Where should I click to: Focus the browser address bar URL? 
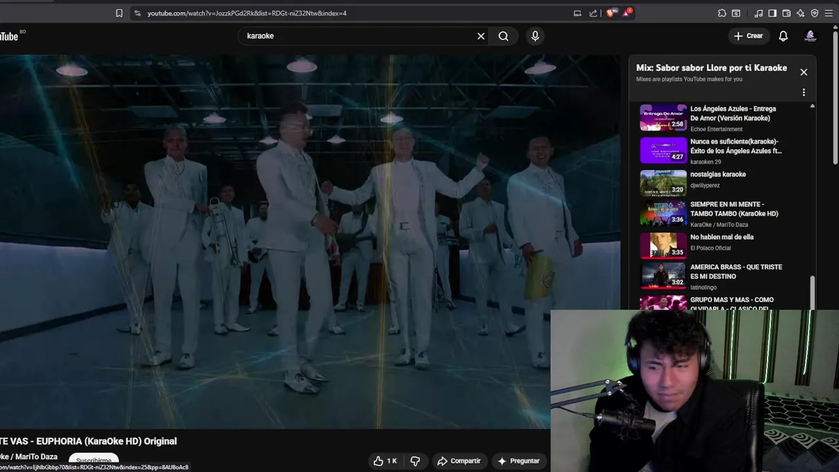point(247,13)
